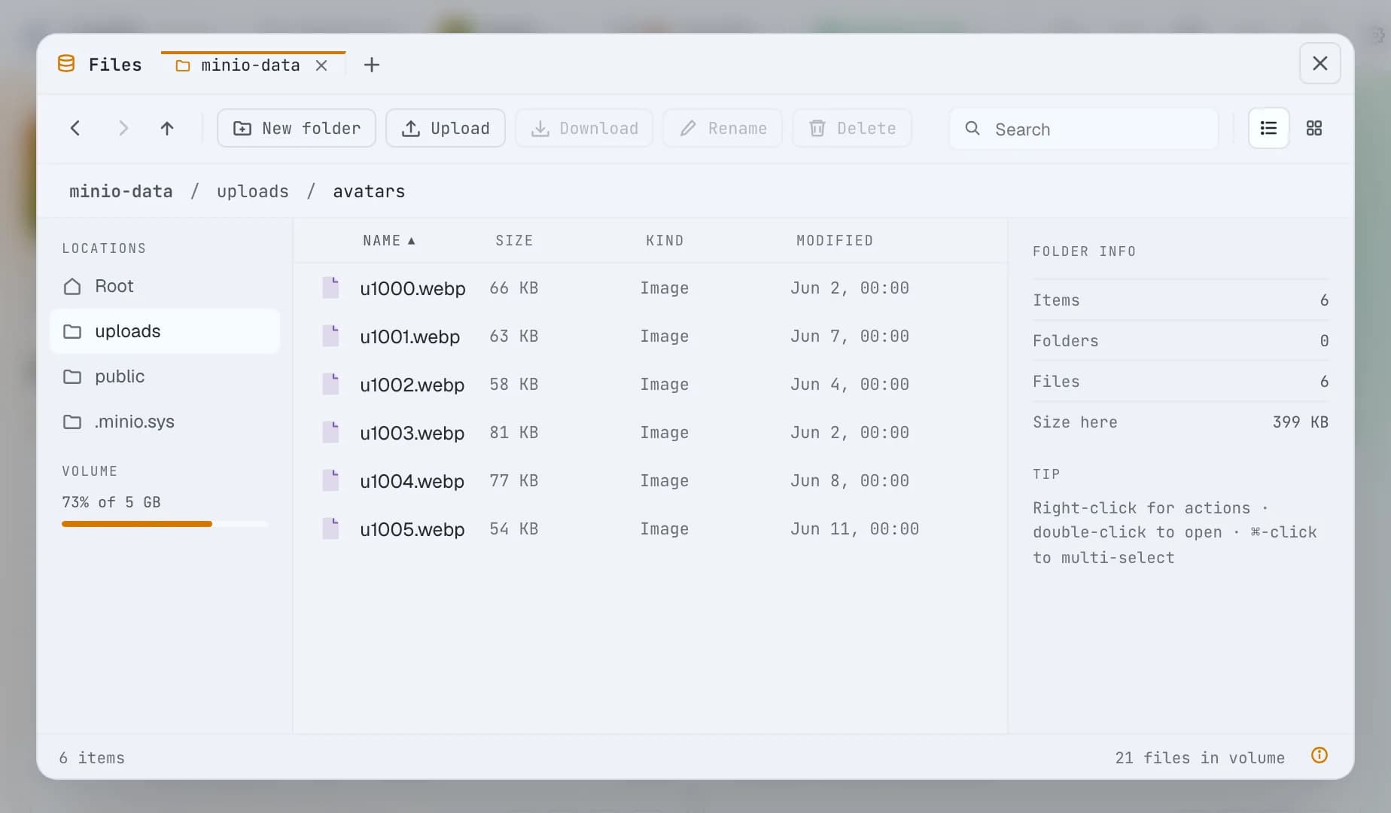
Task: Go to minio-data in the breadcrumb
Action: click(x=121, y=191)
